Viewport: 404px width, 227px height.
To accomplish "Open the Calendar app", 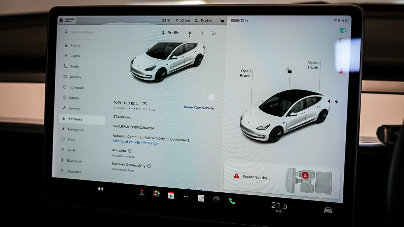I will 171,195.
